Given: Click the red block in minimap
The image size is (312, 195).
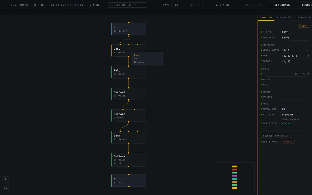Looking at the screenshot, I should tap(235, 170).
